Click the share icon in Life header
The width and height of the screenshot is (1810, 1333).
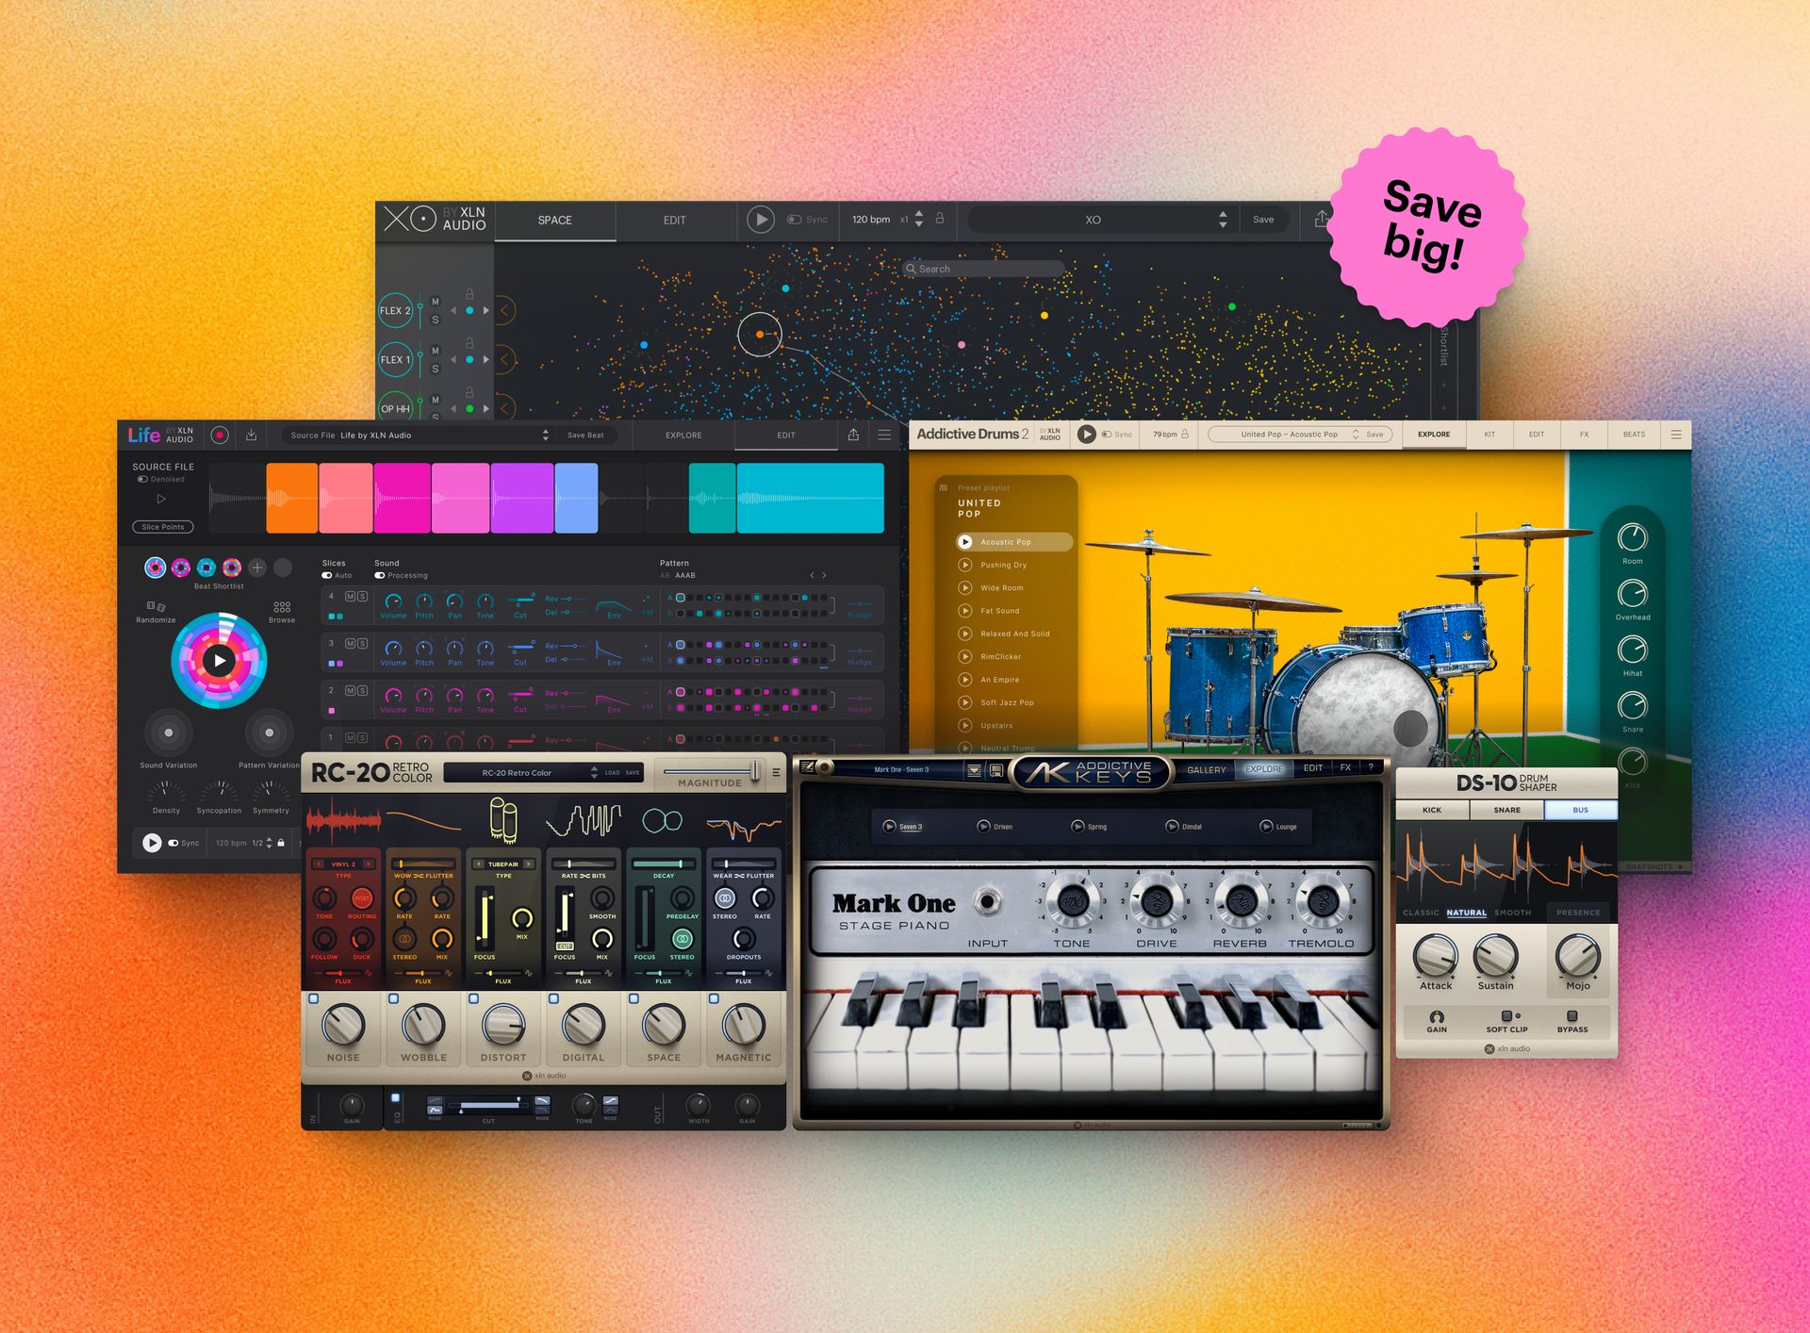tap(853, 435)
